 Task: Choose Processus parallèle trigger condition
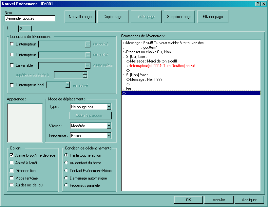point(67,185)
